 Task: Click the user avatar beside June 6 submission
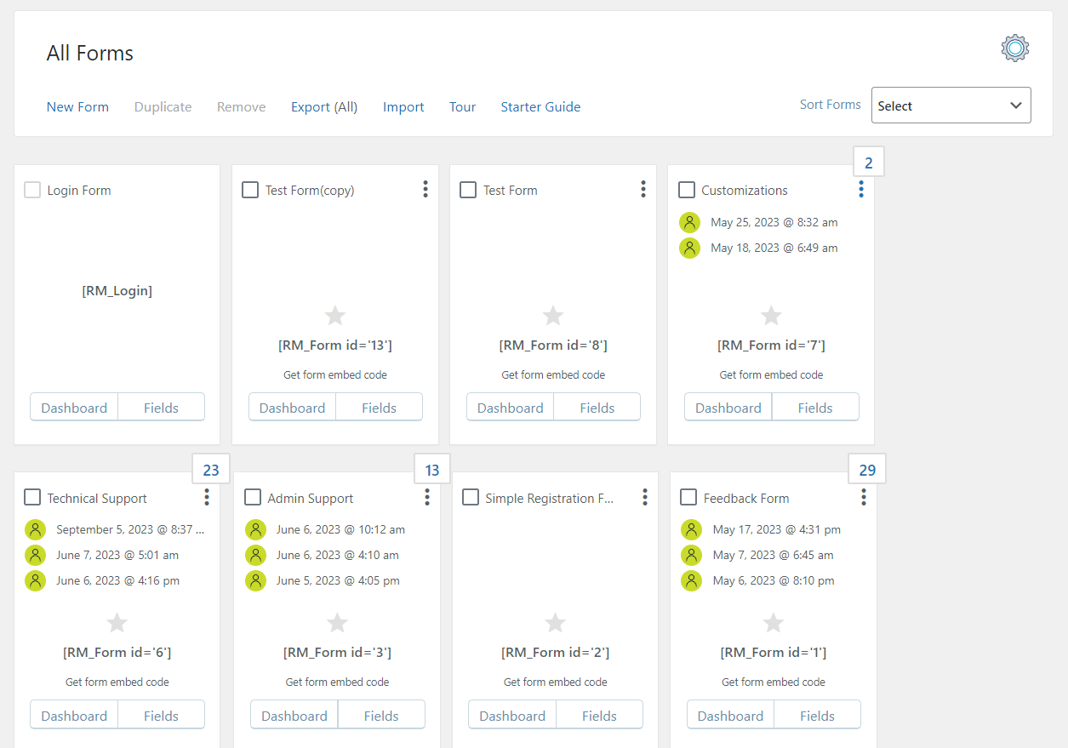(x=255, y=529)
